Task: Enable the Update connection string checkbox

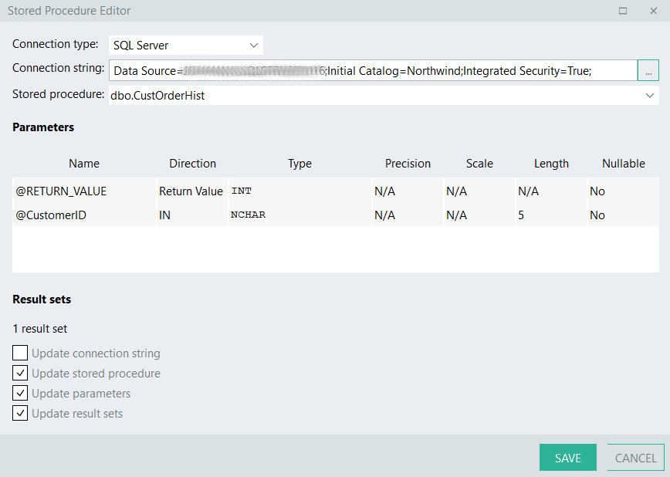Action: 19,353
